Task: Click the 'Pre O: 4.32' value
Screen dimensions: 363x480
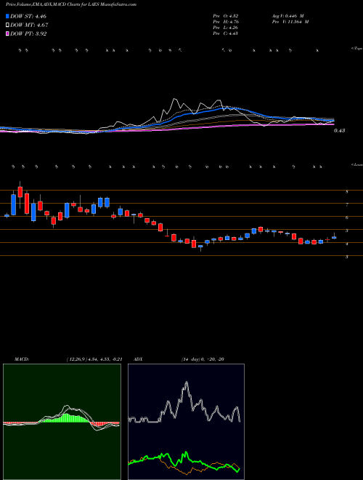Action: point(226,16)
